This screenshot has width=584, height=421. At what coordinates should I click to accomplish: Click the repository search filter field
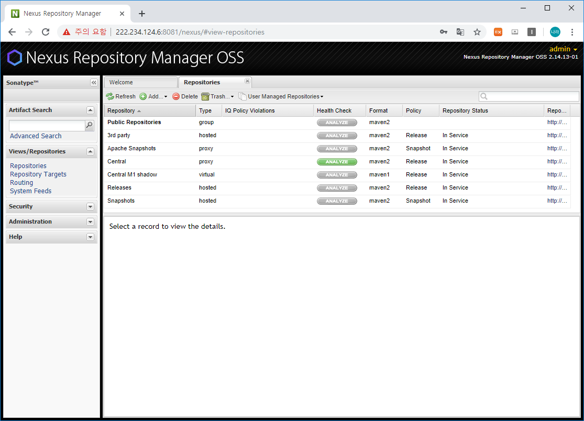[x=529, y=96]
